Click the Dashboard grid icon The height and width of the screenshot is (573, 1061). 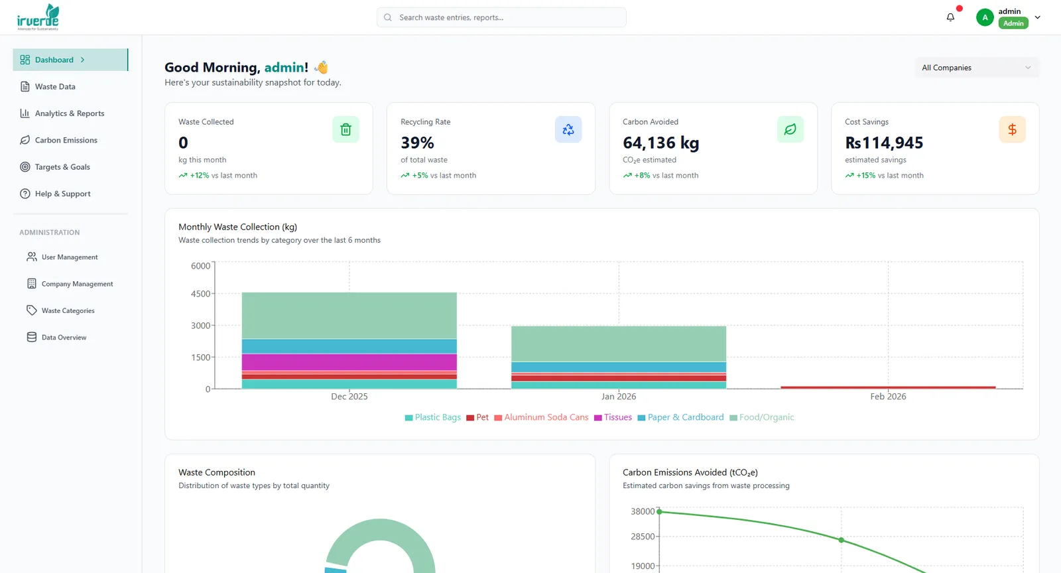tap(25, 60)
